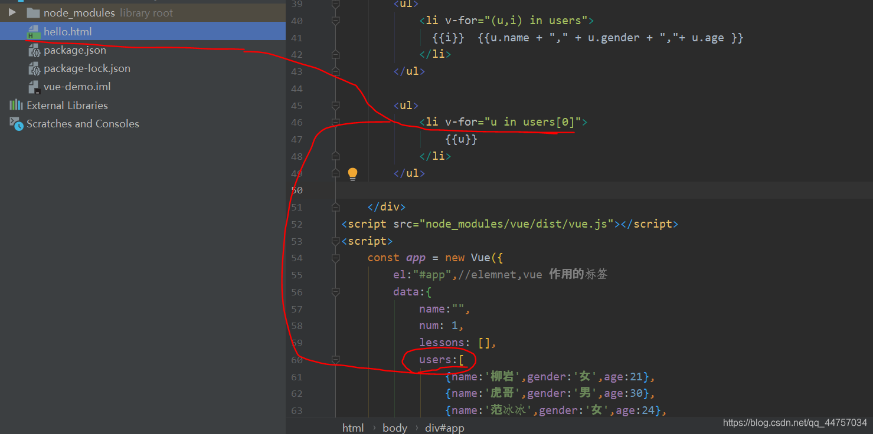Expand the node_modules folder arrow
The image size is (873, 434).
[x=12, y=12]
